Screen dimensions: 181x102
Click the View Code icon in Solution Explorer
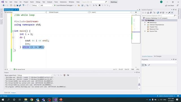click(x=167, y=13)
